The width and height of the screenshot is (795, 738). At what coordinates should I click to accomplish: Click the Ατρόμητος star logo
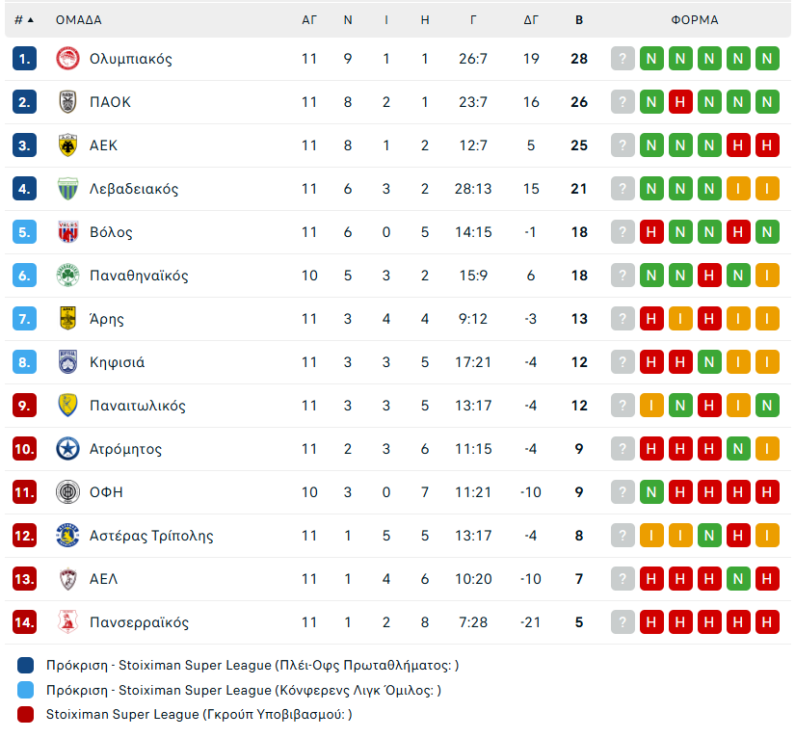click(67, 449)
